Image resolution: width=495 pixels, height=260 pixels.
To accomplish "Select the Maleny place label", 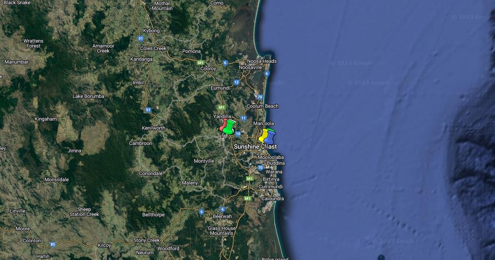I will (190, 183).
